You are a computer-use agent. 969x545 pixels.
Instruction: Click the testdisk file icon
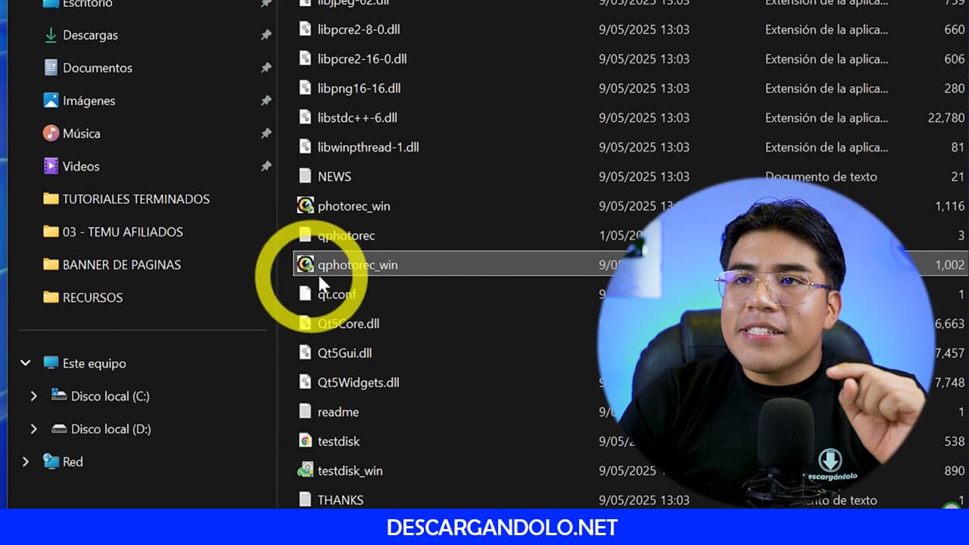305,441
